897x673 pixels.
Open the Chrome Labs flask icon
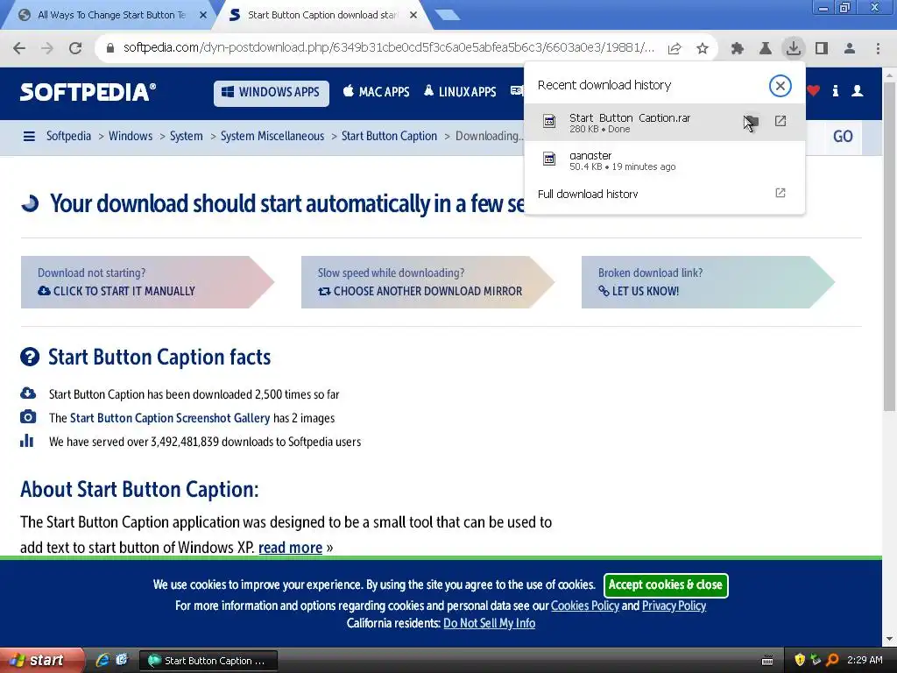click(x=765, y=48)
